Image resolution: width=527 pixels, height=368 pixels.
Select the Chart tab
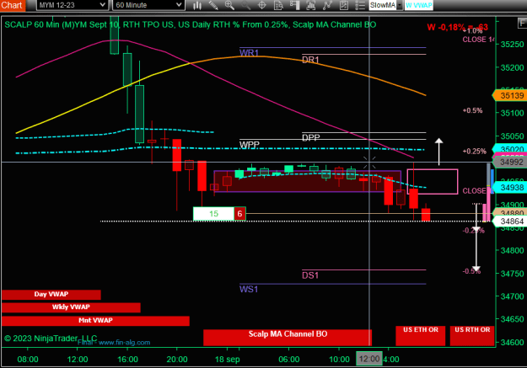12,5
